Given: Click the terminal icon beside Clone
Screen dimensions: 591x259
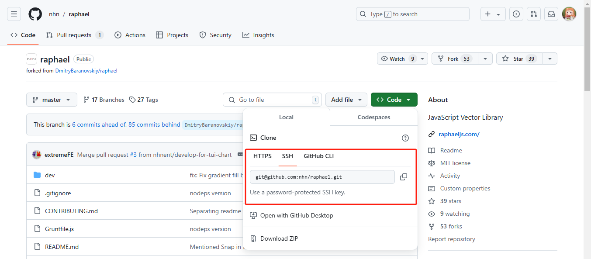Looking at the screenshot, I should click(253, 138).
